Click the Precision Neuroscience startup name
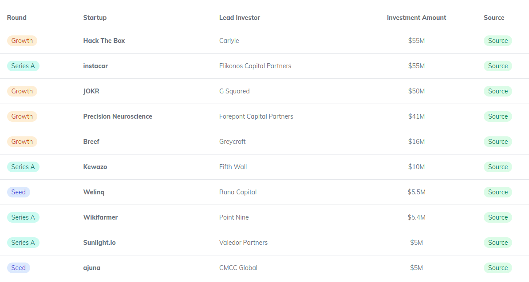 [118, 116]
